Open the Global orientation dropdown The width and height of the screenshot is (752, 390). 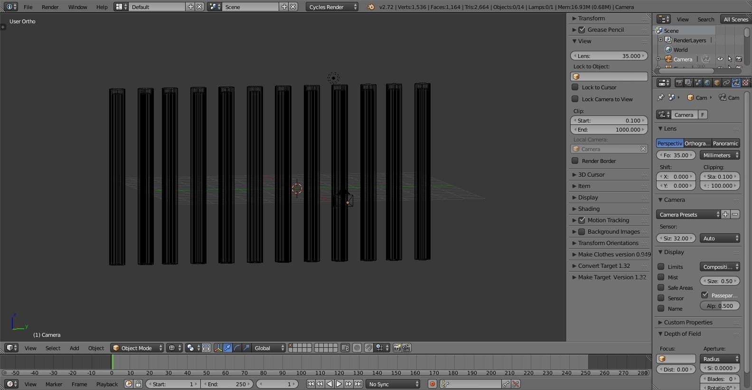[x=269, y=348]
